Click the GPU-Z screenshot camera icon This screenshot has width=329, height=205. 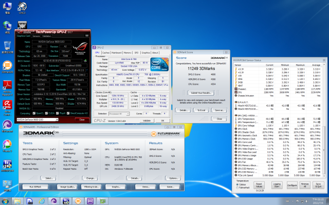pyautogui.click(x=87, y=36)
